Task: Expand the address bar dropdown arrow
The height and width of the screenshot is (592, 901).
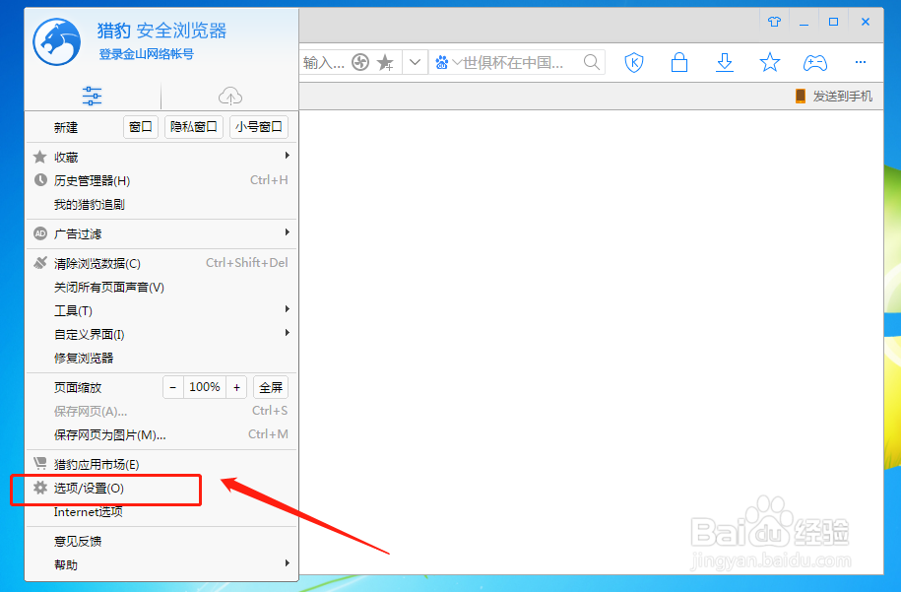Action: (415, 62)
